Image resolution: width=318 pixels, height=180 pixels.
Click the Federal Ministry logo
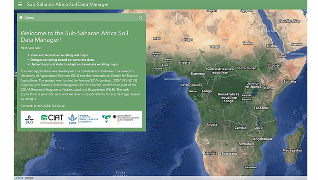126,119
